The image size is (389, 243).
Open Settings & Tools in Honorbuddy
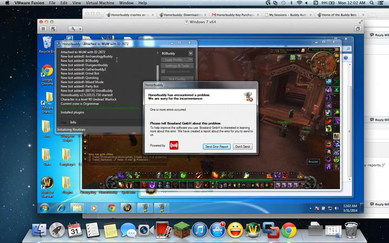(x=177, y=66)
